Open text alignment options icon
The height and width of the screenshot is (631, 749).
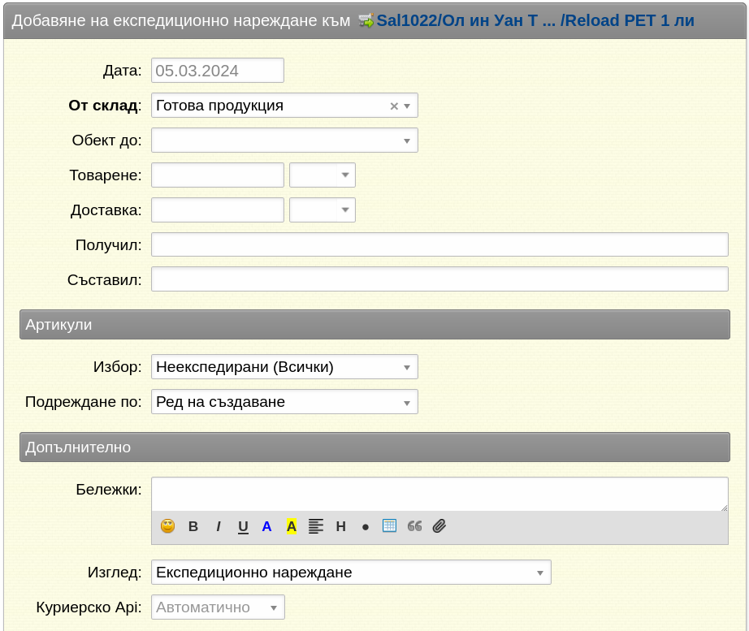point(316,526)
